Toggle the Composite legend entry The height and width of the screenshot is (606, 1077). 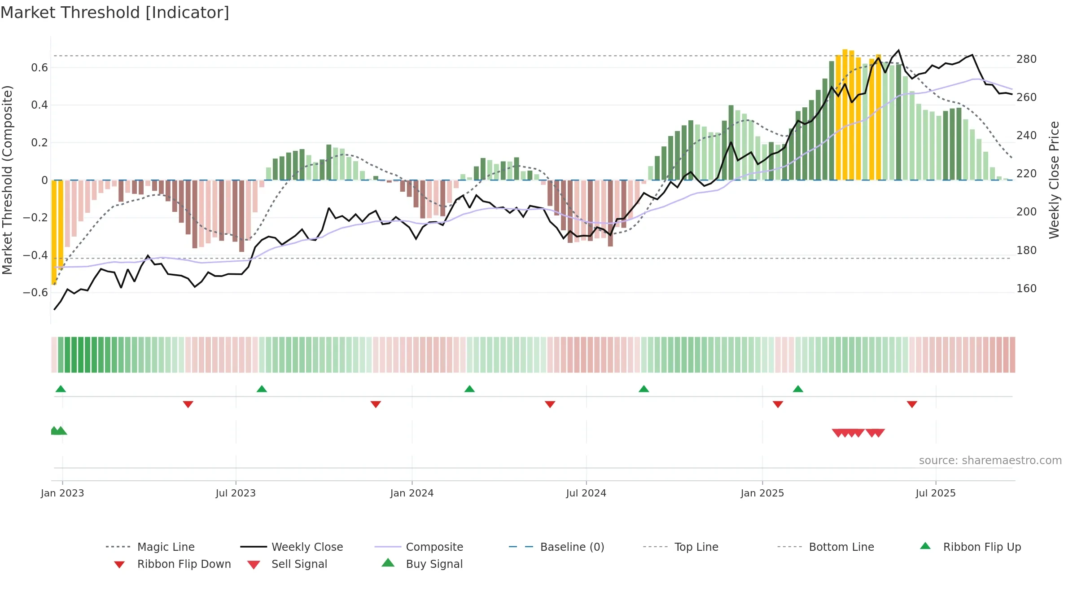tap(419, 547)
